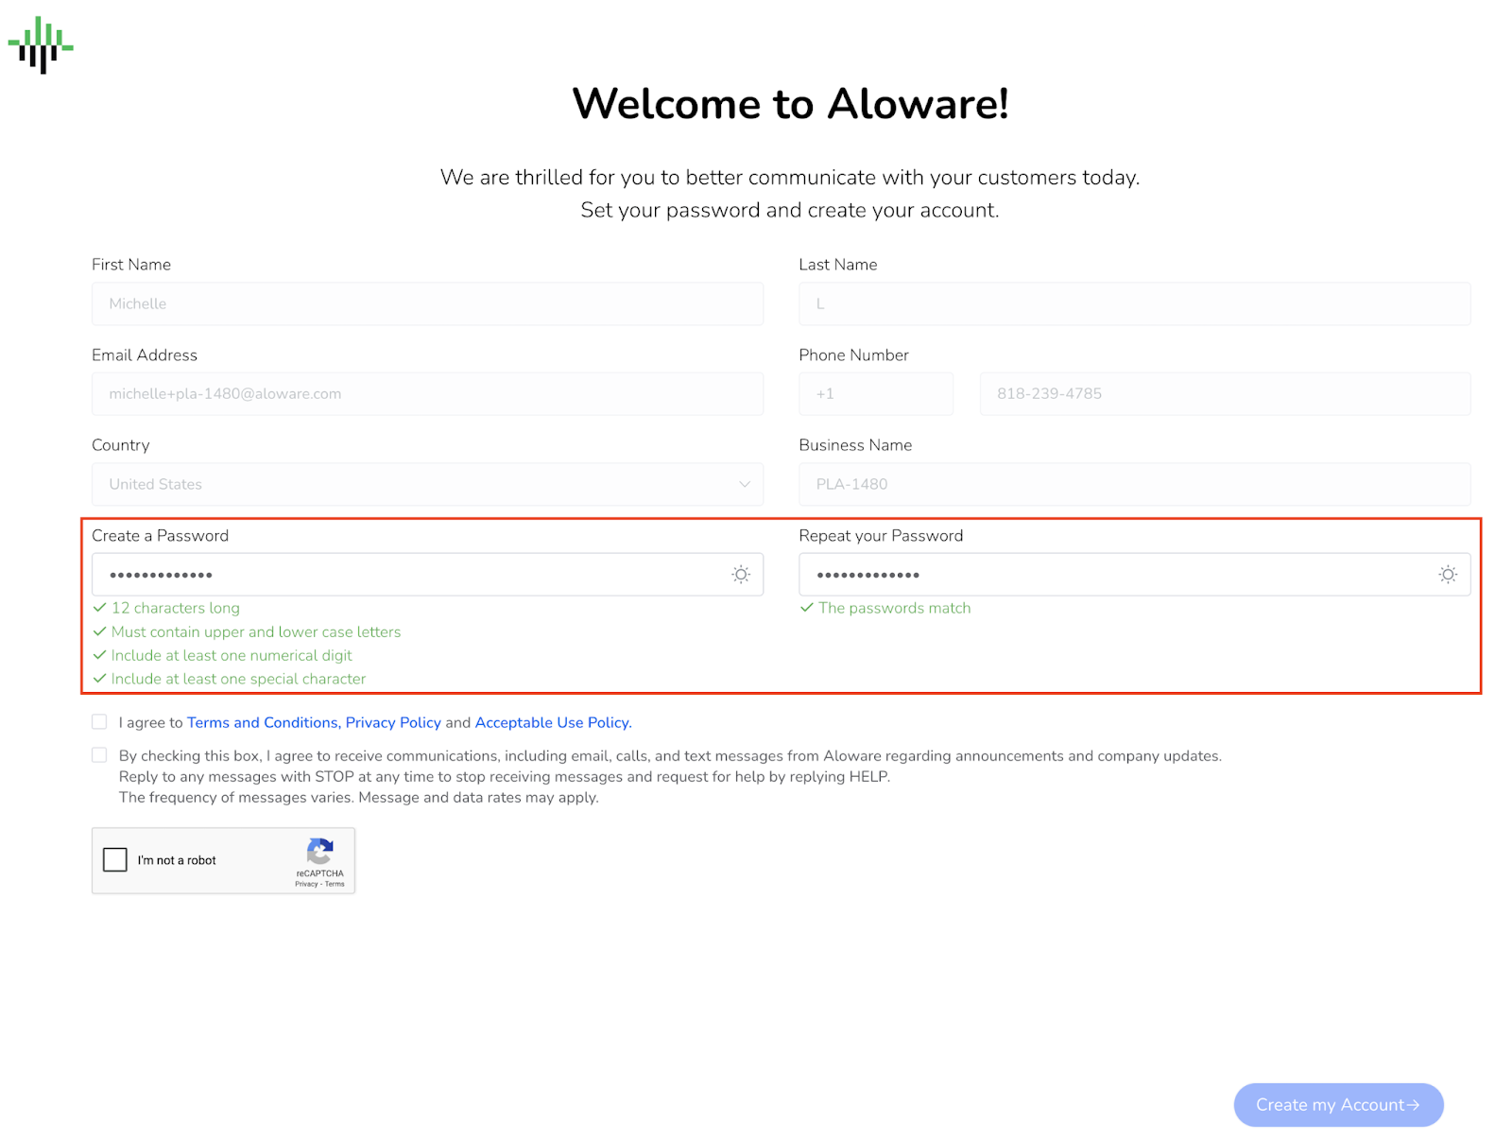This screenshot has width=1512, height=1140.
Task: Click the 'Create a Password' label
Action: (160, 536)
